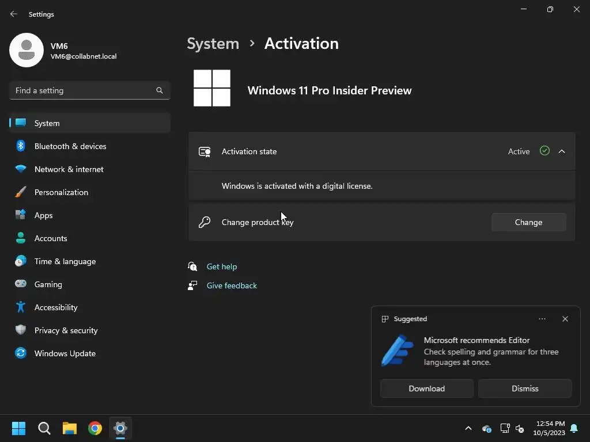This screenshot has height=442, width=590.
Task: Show hidden system tray icons
Action: 468,428
